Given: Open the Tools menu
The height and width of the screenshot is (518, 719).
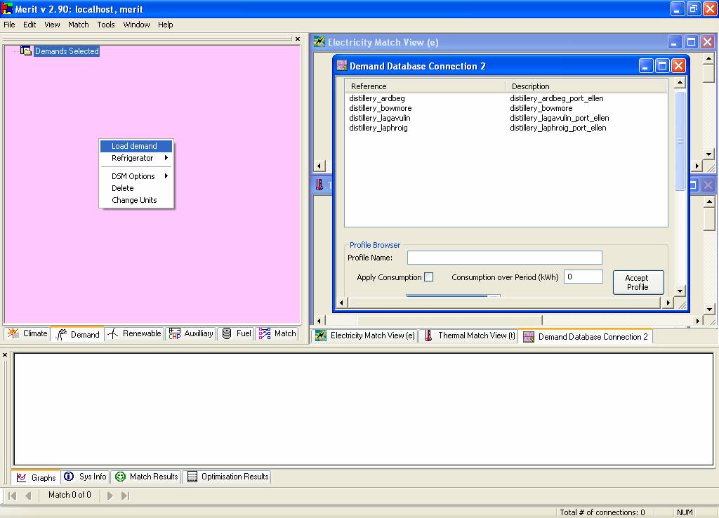Looking at the screenshot, I should pos(106,25).
